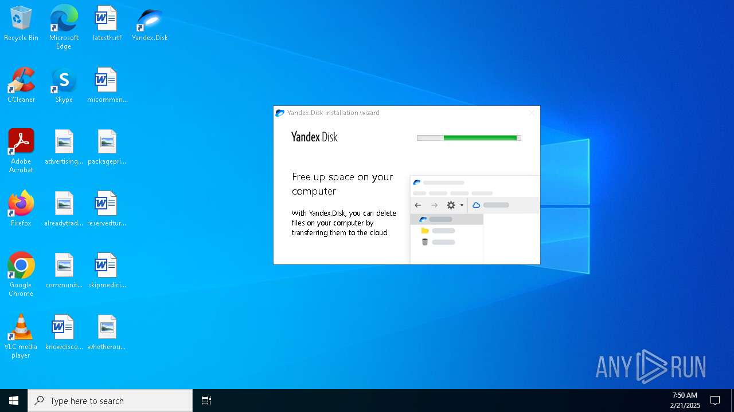
Task: Open the Action Center notifications icon
Action: click(715, 401)
